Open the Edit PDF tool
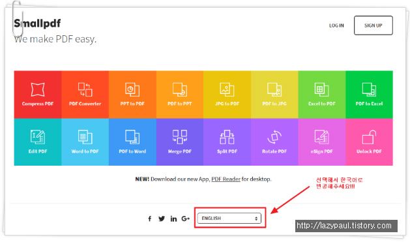Image resolution: width=410 pixels, height=242 pixels. 38,142
